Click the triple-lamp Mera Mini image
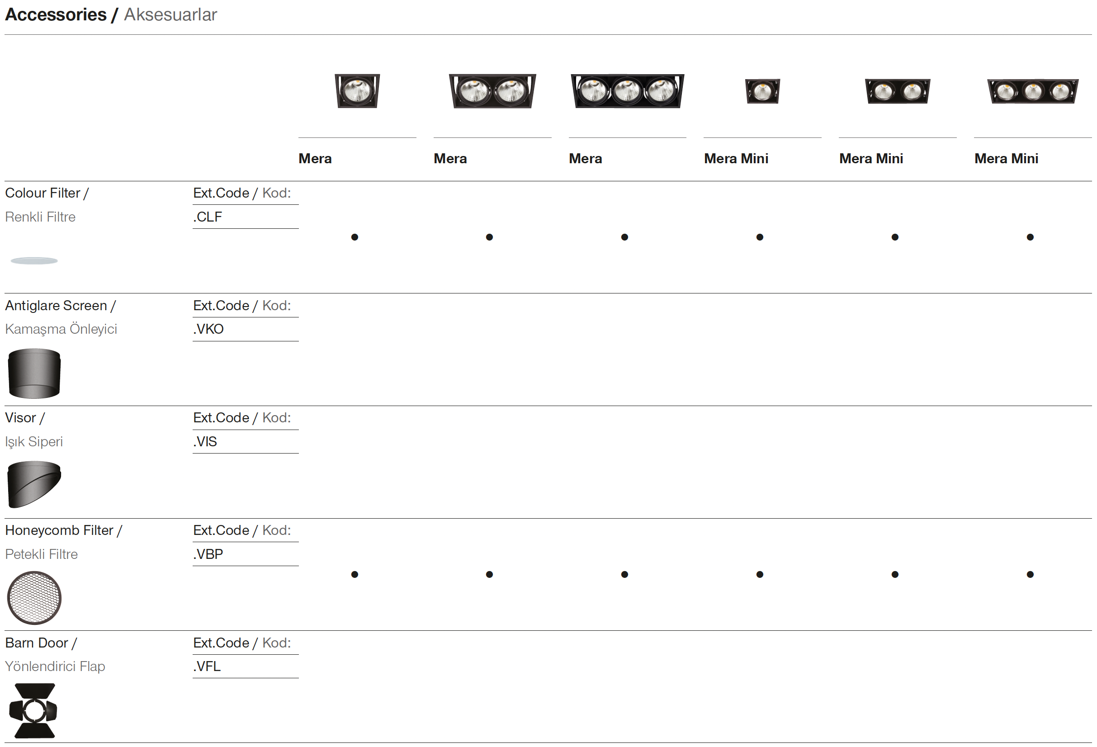 (x=1033, y=91)
